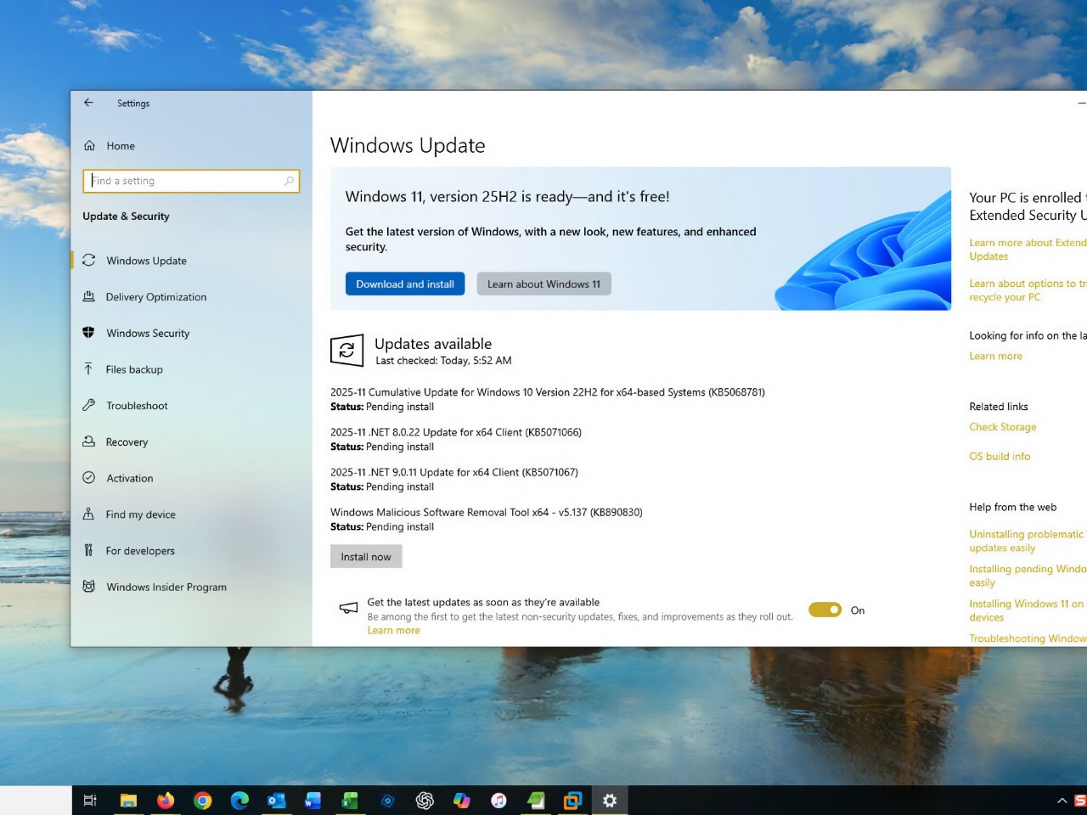Disable the Get the latest updates toggle
Viewport: 1087px width, 815px height.
824,610
